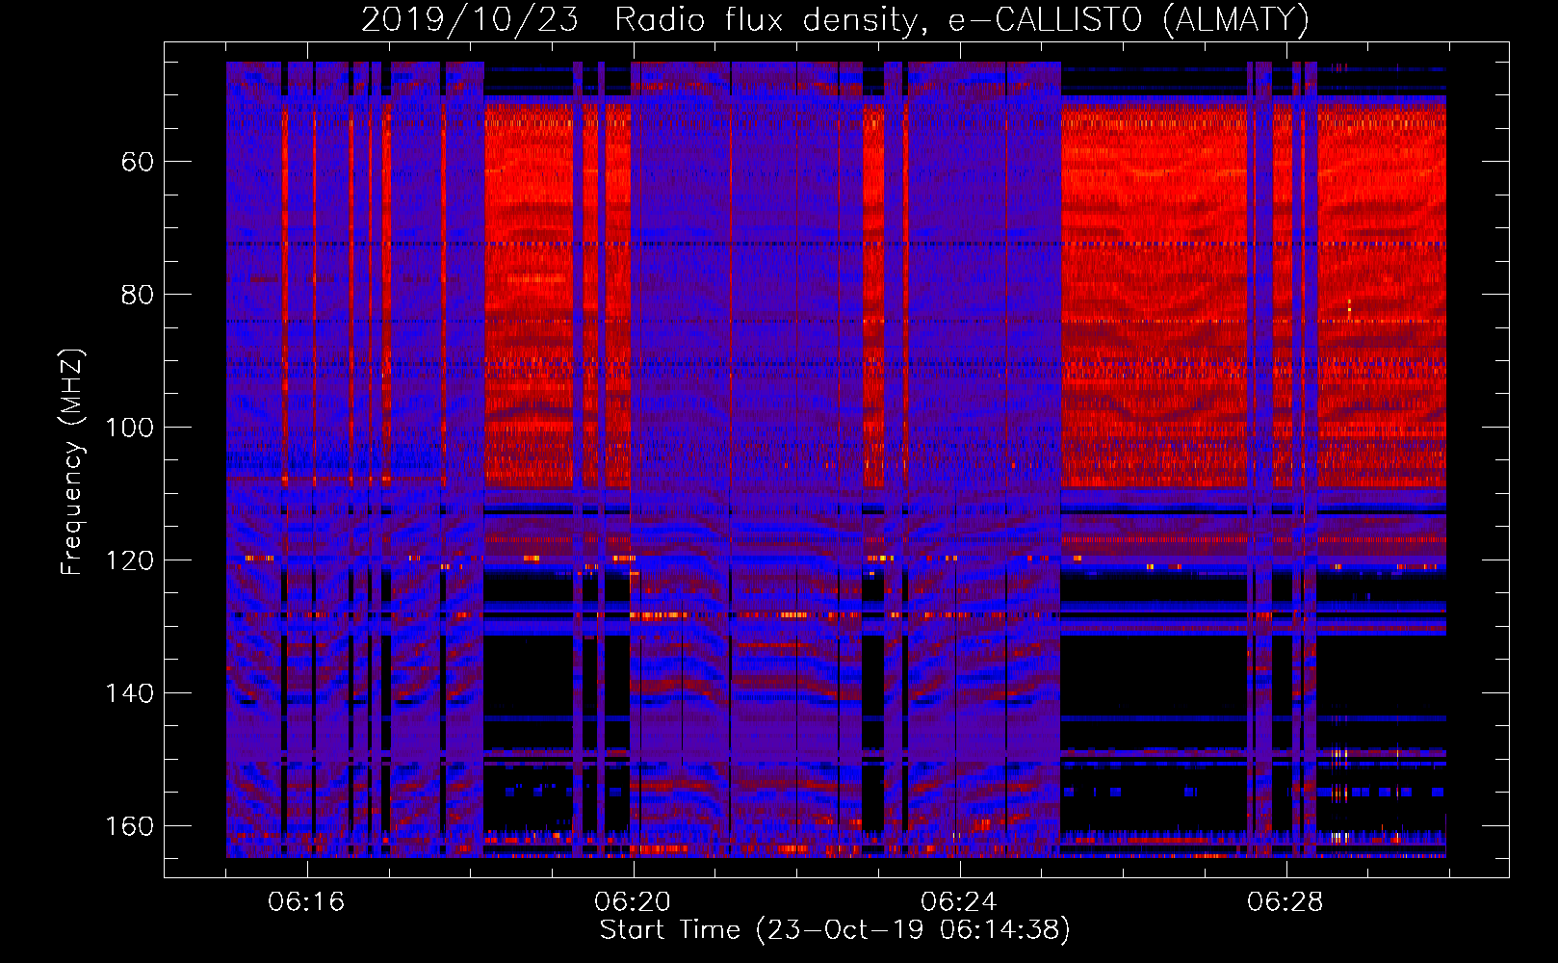Click the time tick label '06:24'

959,902
